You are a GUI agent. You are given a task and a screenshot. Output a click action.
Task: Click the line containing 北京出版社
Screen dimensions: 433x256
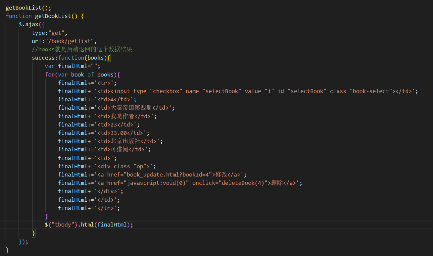[x=110, y=141]
